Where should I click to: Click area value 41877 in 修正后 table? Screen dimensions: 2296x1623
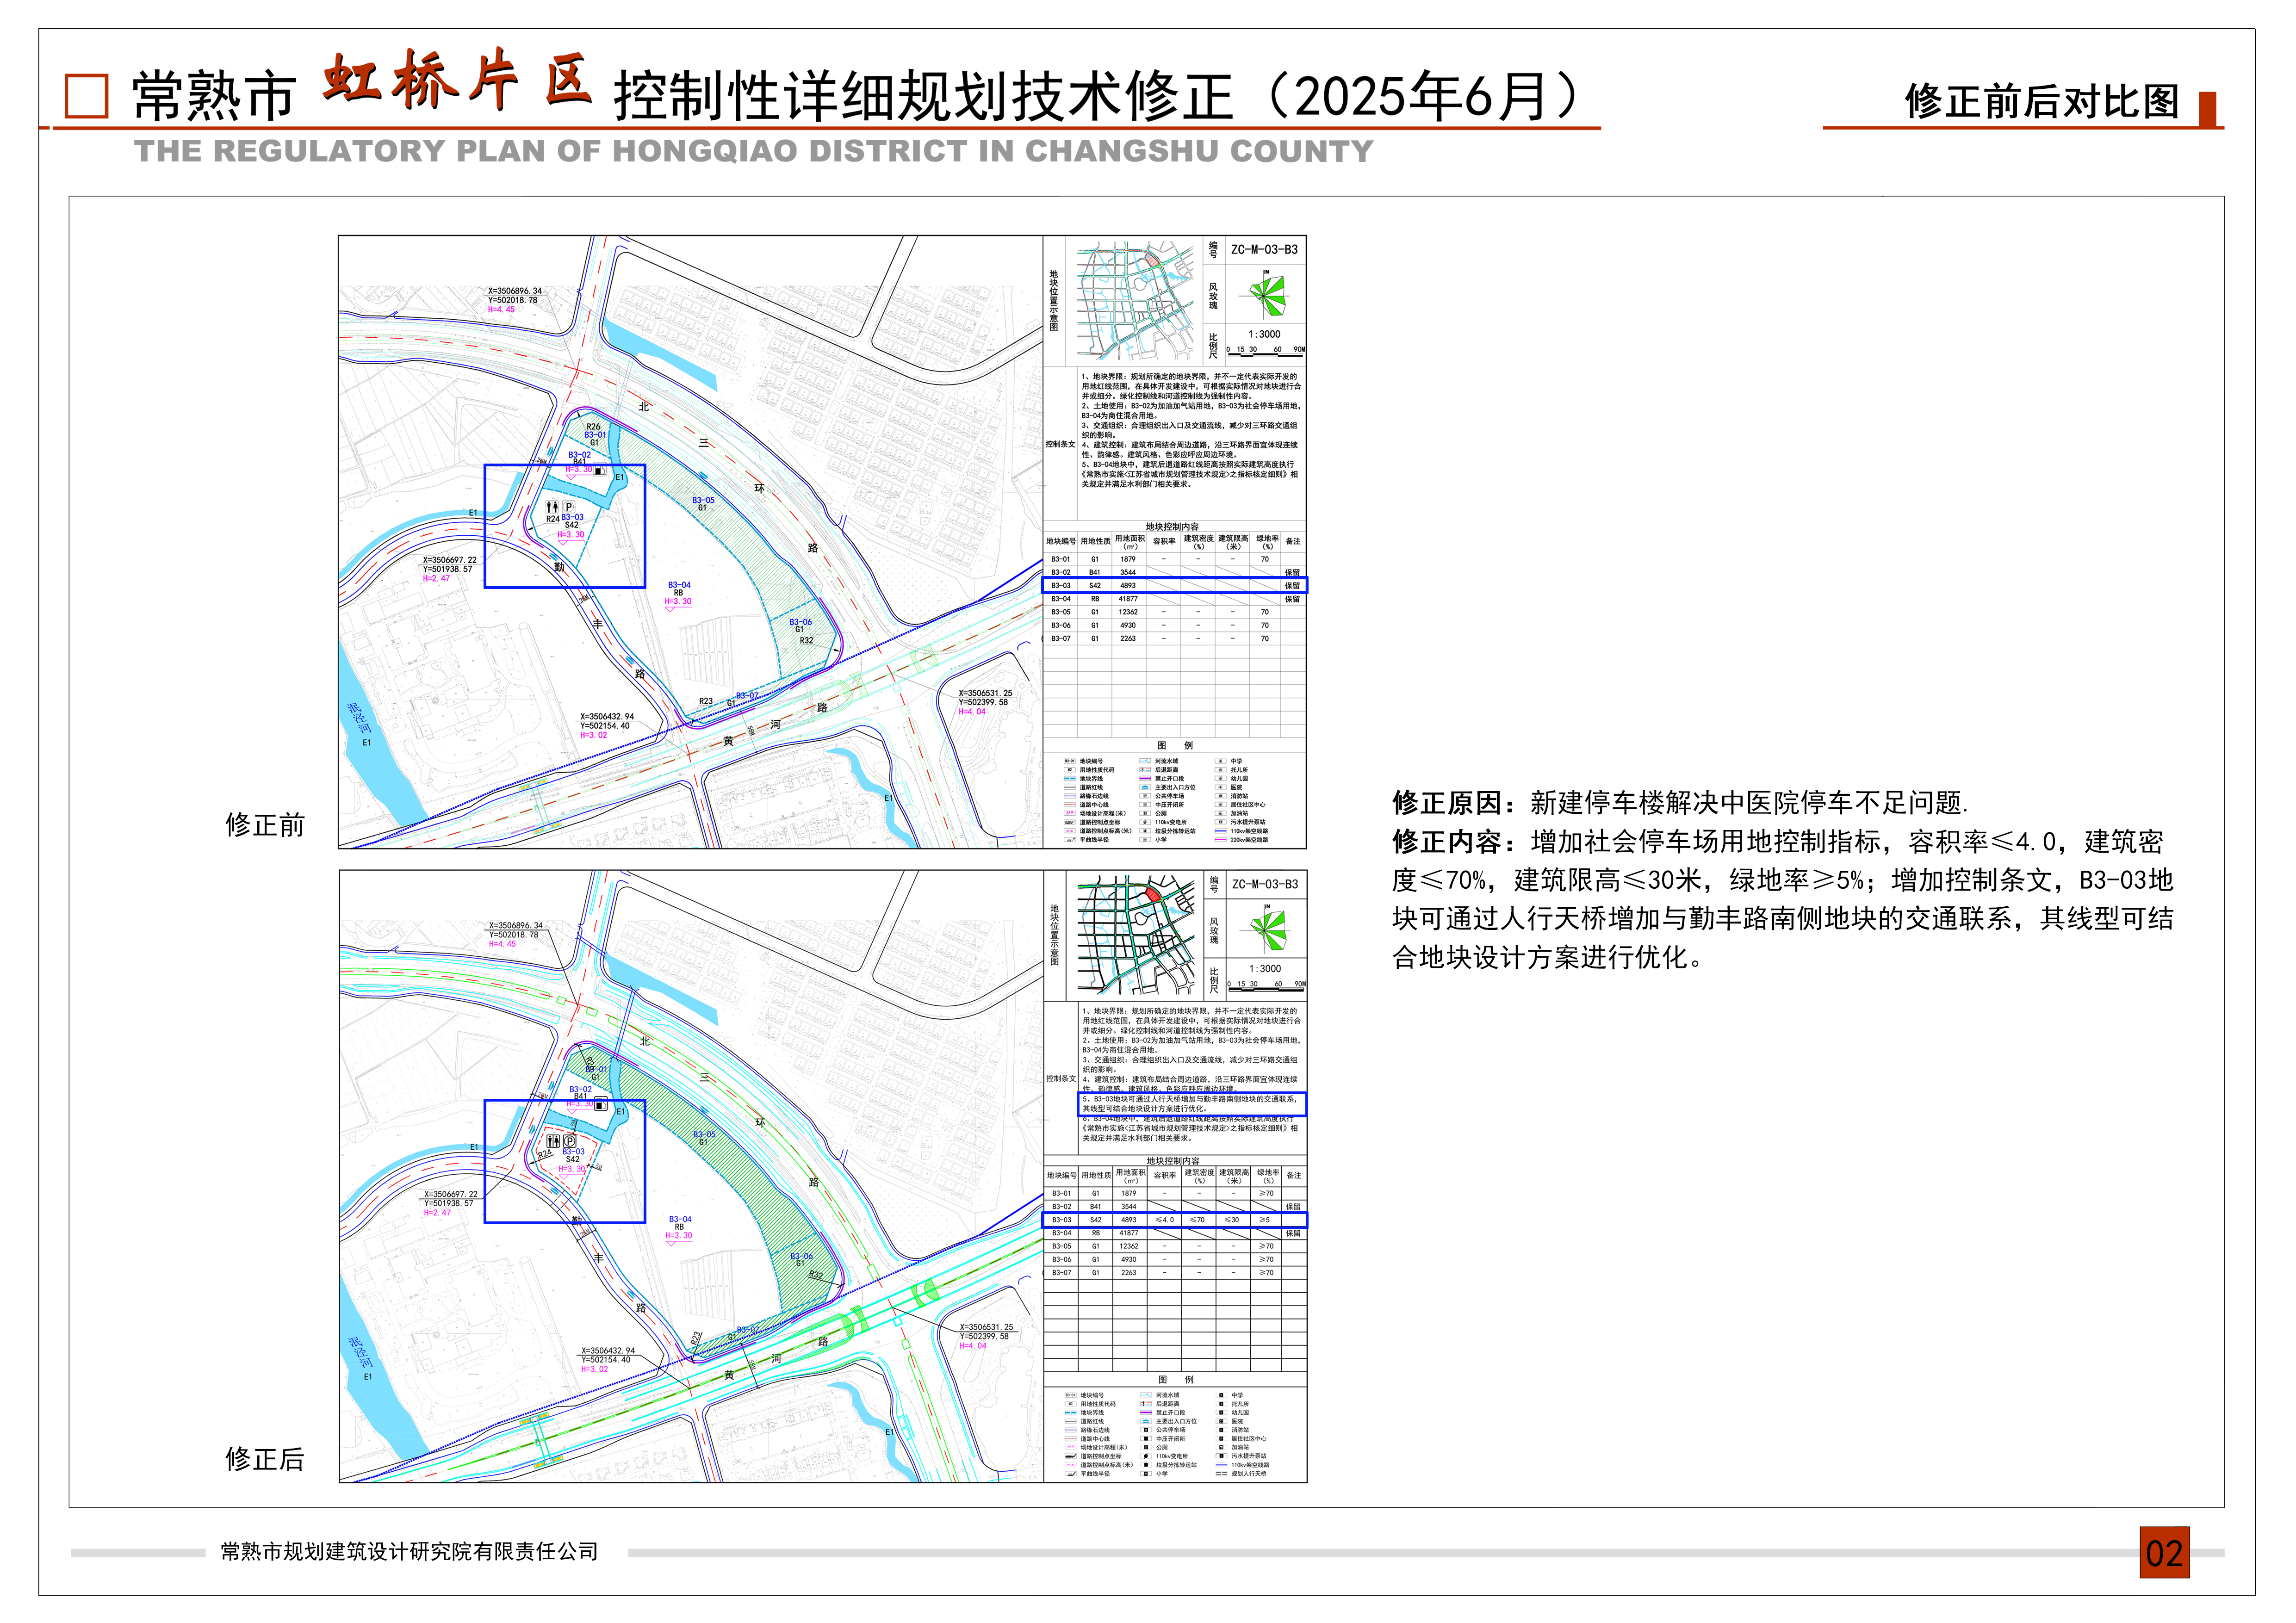[1129, 1233]
